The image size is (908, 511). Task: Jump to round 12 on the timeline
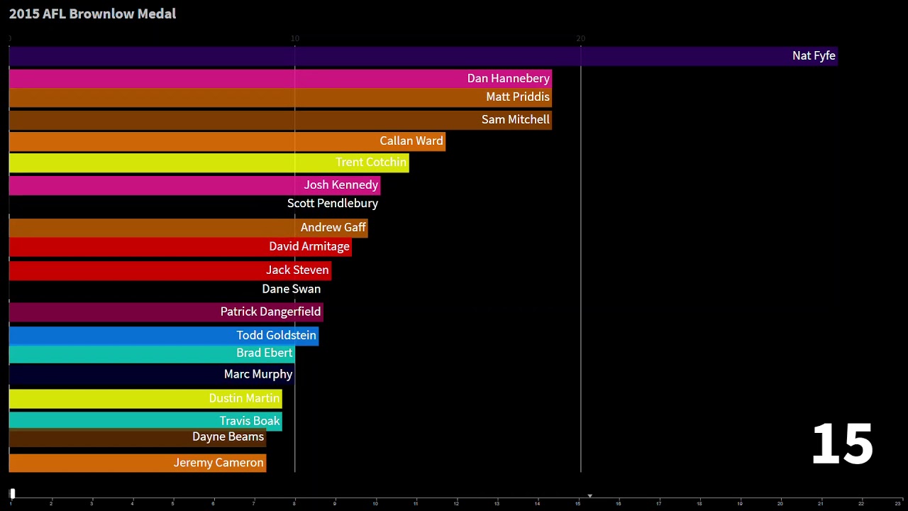coord(456,503)
